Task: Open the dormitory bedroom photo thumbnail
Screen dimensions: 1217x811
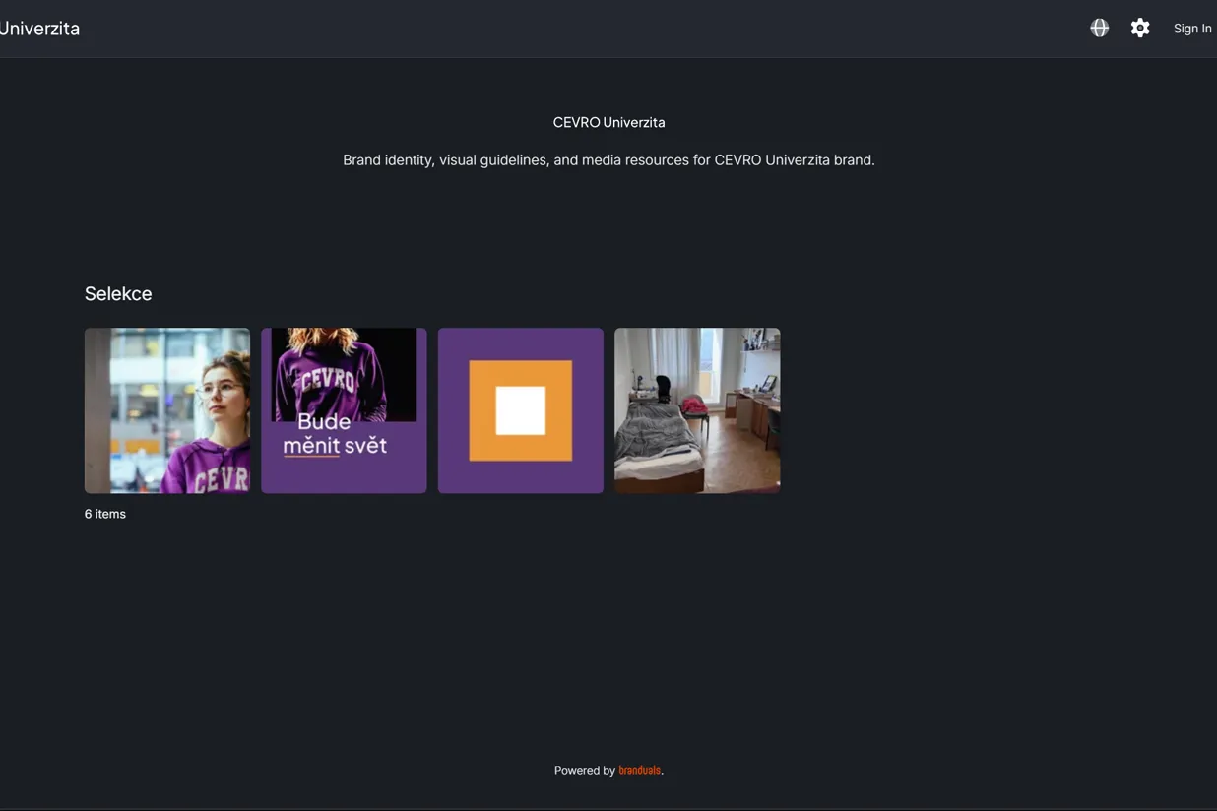Action: pyautogui.click(x=697, y=410)
